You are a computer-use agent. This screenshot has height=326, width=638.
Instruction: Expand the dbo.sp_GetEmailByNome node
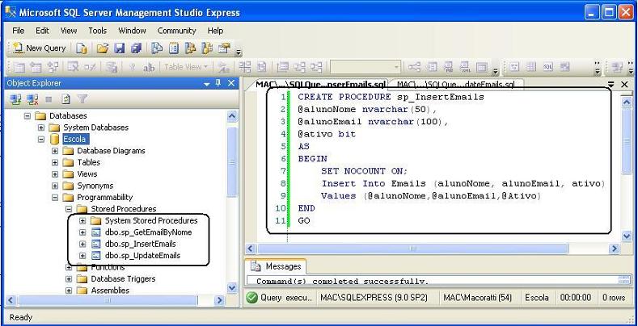coord(82,232)
